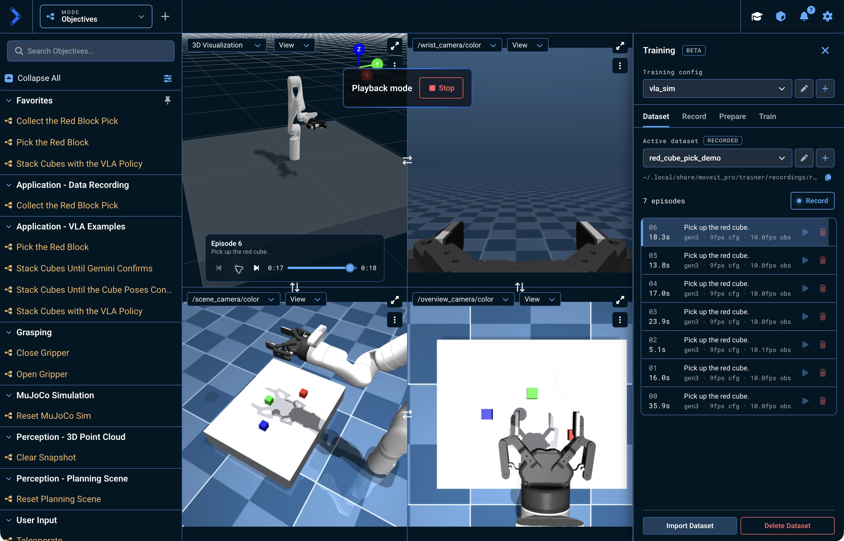Viewport: 844px width, 541px height.
Task: Switch to the Record tab
Action: [694, 117]
